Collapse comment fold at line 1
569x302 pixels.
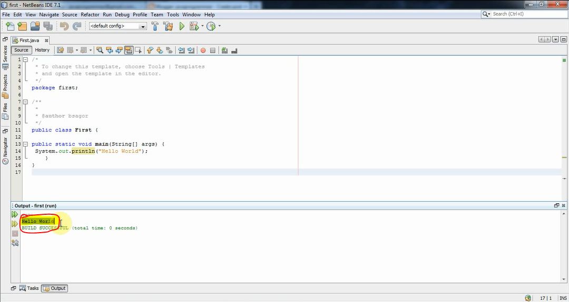point(25,60)
